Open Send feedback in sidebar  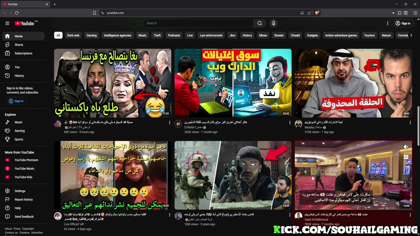pos(23,216)
